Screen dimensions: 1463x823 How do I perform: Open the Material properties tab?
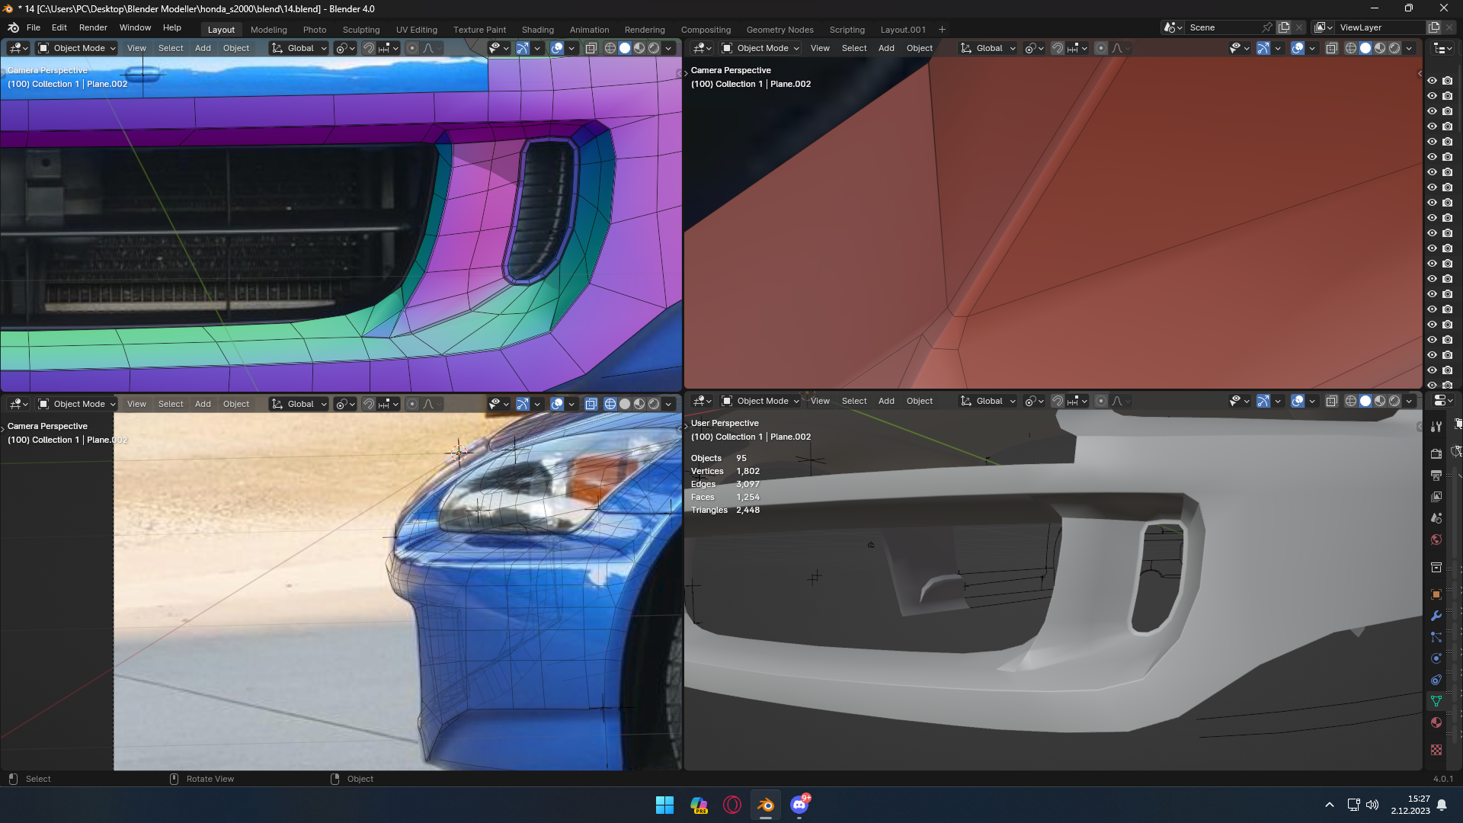1436,722
